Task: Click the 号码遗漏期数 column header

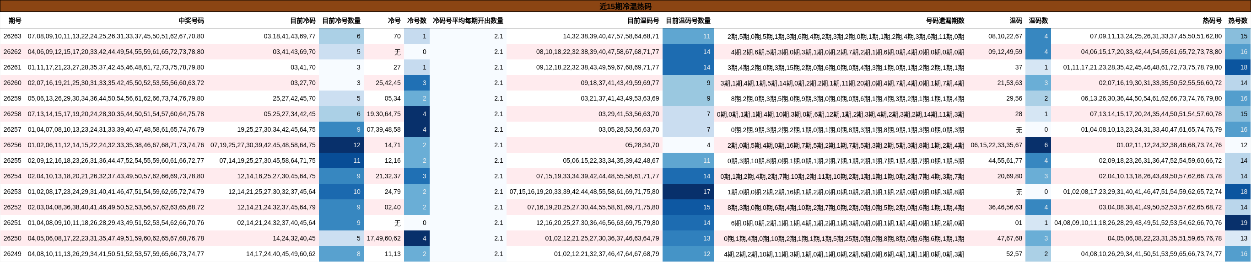Action: [x=945, y=21]
